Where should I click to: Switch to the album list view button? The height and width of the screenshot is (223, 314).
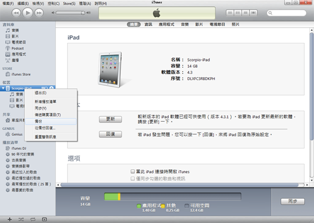(x=238, y=13)
